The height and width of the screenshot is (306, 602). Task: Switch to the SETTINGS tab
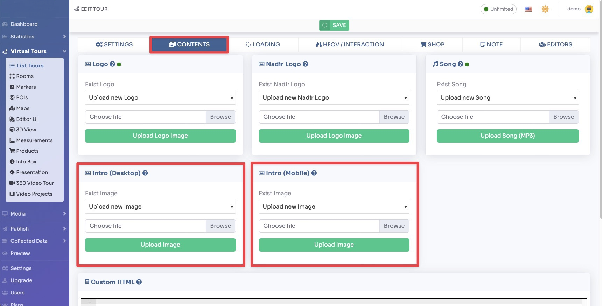114,45
